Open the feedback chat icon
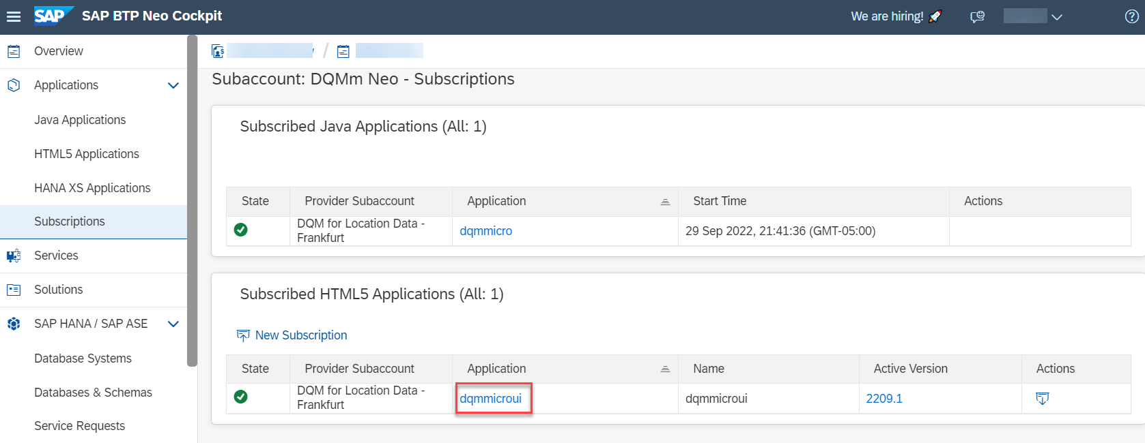 coord(978,16)
